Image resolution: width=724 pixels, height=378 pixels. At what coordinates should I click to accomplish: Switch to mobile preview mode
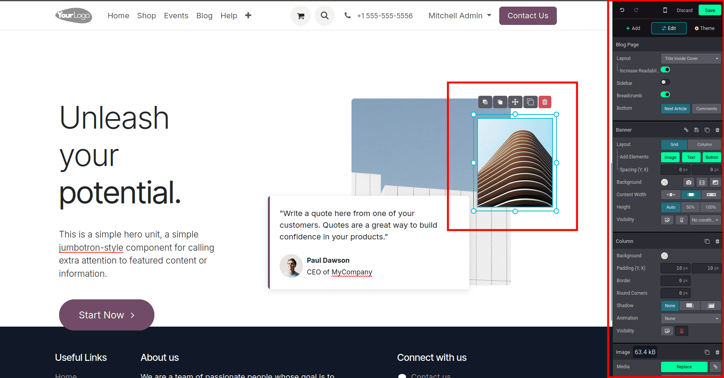tap(665, 10)
